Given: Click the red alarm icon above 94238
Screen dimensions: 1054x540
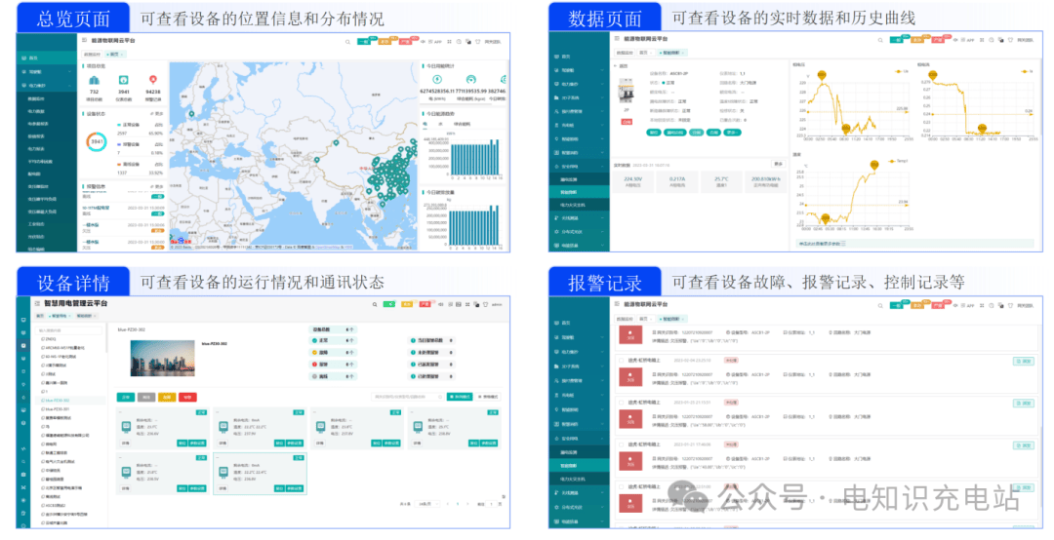Looking at the screenshot, I should pyautogui.click(x=152, y=80).
